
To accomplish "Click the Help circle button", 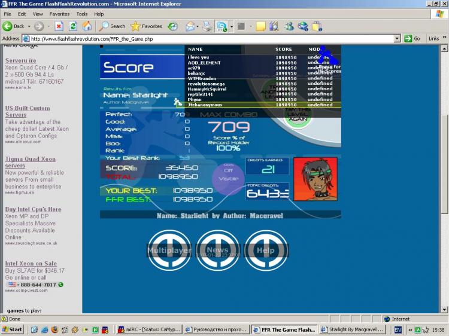I will click(265, 250).
